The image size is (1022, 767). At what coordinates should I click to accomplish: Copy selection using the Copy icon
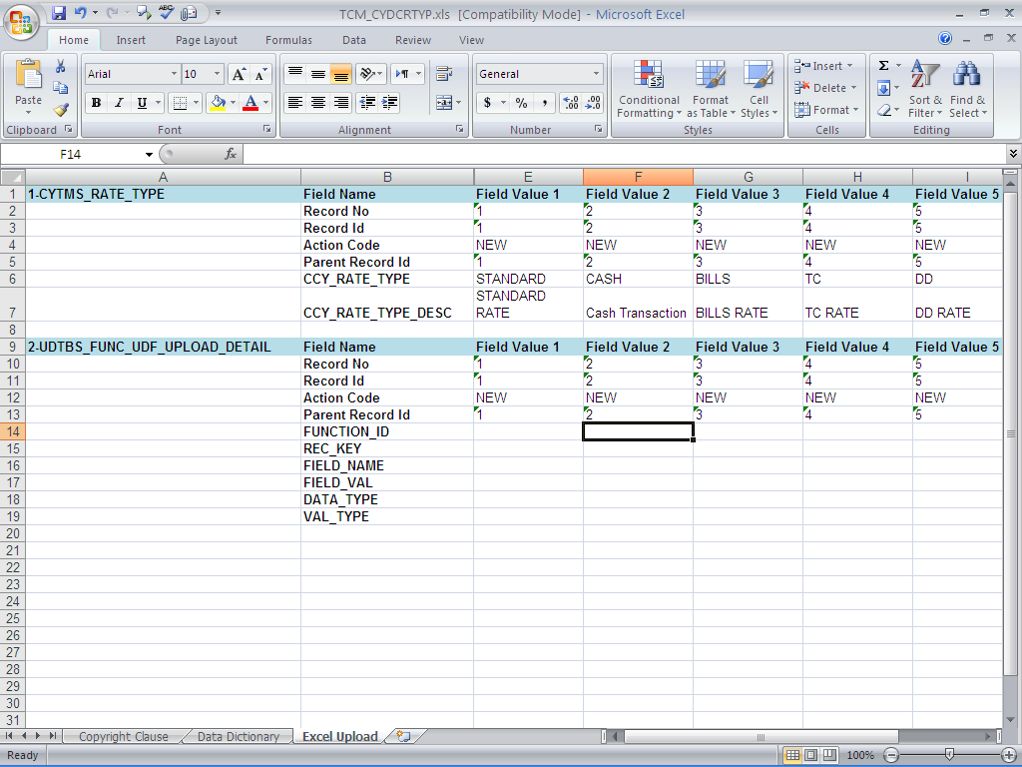click(x=60, y=88)
